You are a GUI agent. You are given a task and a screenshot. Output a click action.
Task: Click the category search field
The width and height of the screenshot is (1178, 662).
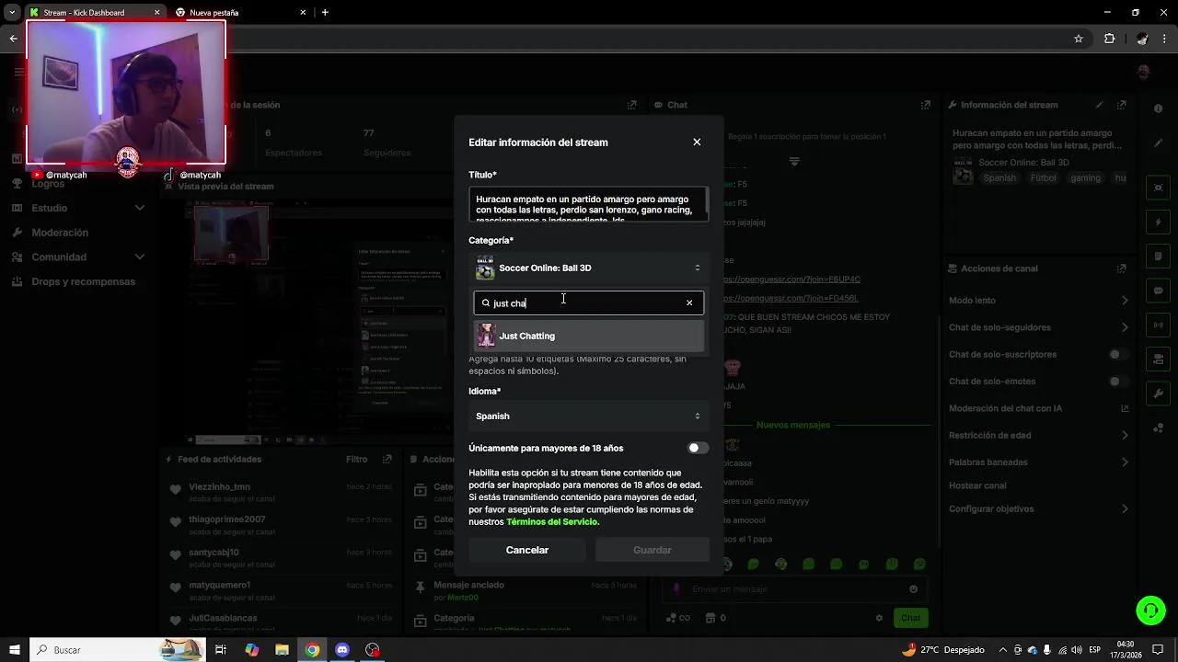(588, 303)
